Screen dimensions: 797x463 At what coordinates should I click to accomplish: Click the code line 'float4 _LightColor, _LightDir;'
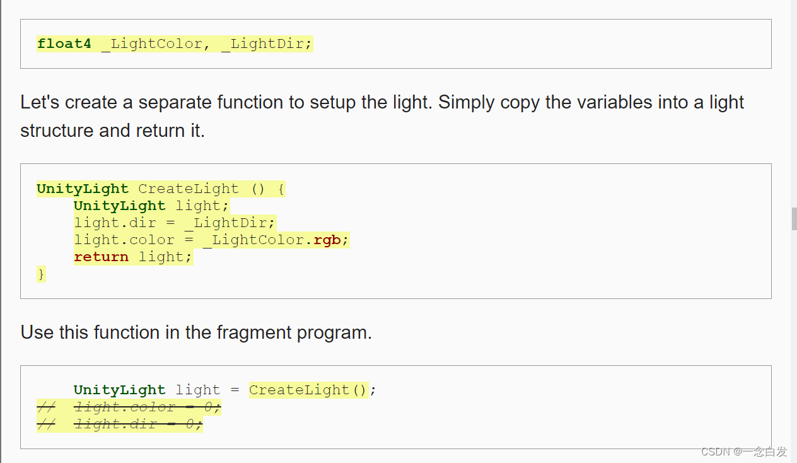(x=175, y=44)
